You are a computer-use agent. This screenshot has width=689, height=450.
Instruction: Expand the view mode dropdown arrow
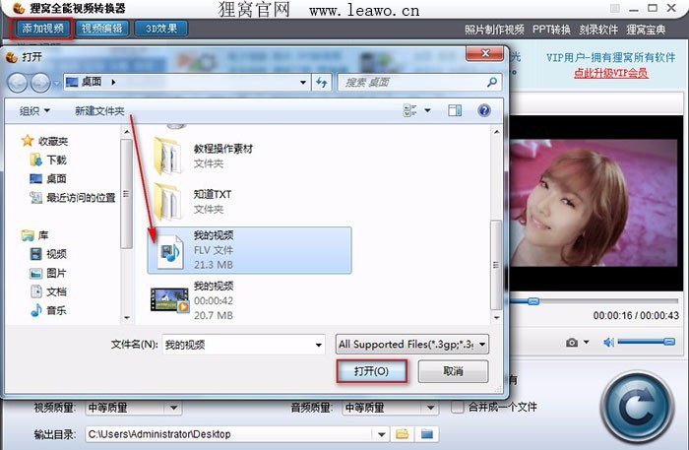coord(427,110)
